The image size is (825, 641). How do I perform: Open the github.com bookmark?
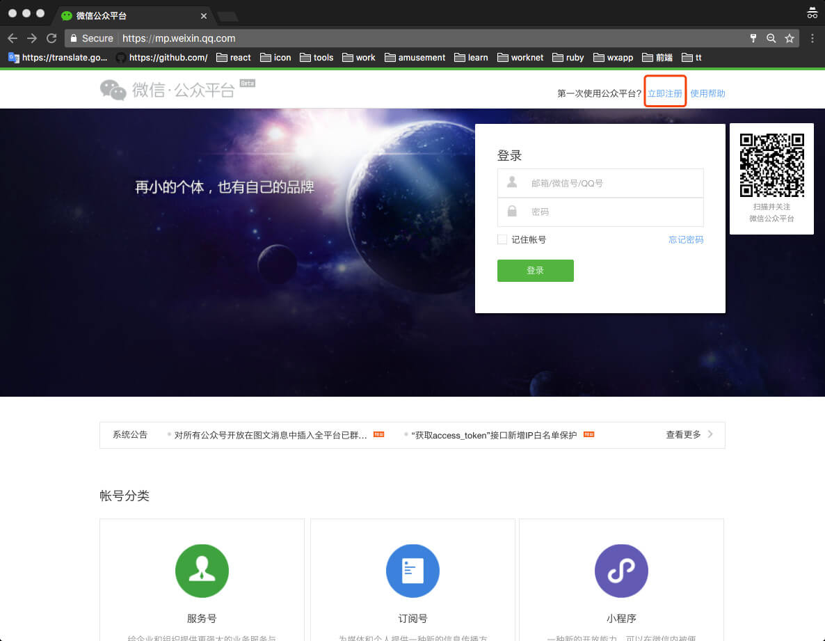tap(161, 58)
